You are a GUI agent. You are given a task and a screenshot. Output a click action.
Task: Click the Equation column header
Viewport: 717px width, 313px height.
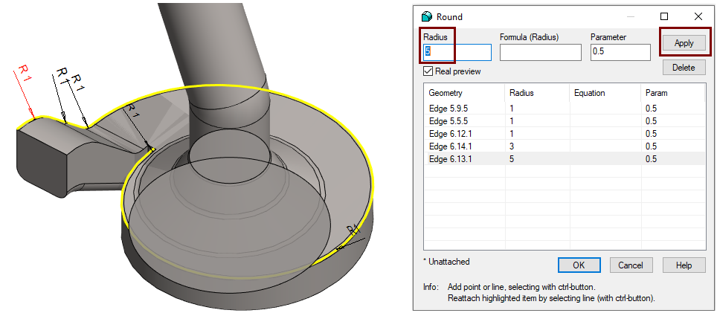[589, 93]
